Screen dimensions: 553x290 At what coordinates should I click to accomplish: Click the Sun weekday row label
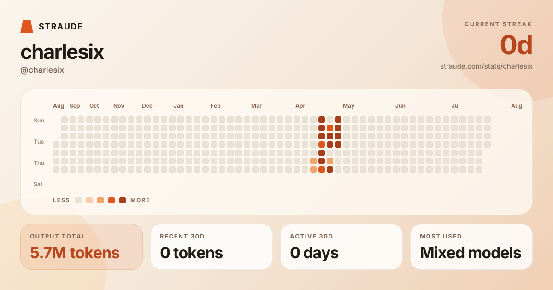tap(39, 121)
